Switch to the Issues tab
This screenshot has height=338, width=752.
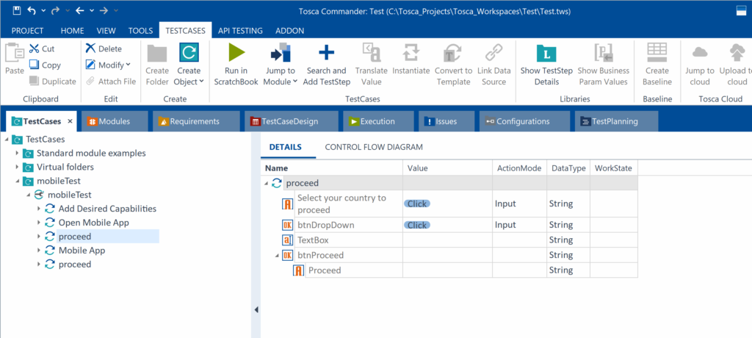tap(446, 121)
